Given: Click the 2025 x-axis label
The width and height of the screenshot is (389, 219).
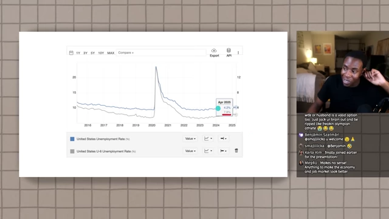Looking at the screenshot, I should 232,125.
